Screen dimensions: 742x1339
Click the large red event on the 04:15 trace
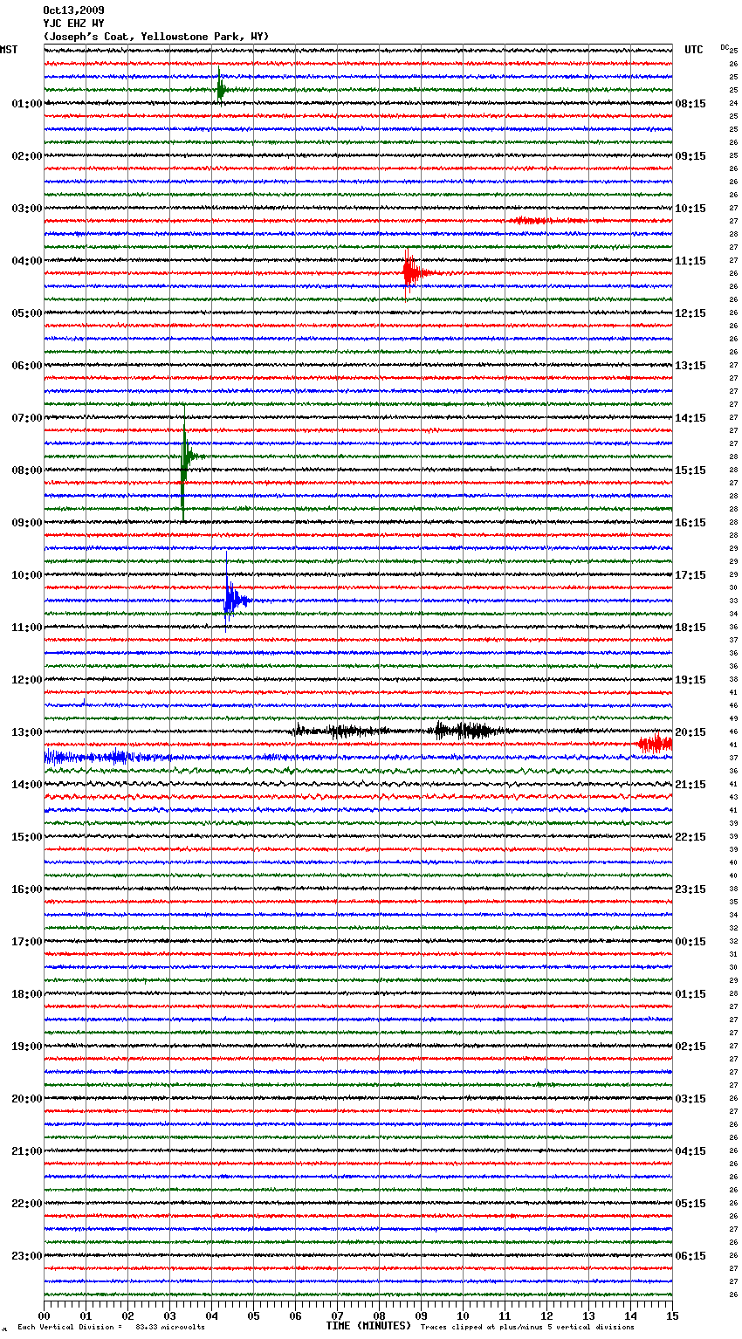[415, 273]
